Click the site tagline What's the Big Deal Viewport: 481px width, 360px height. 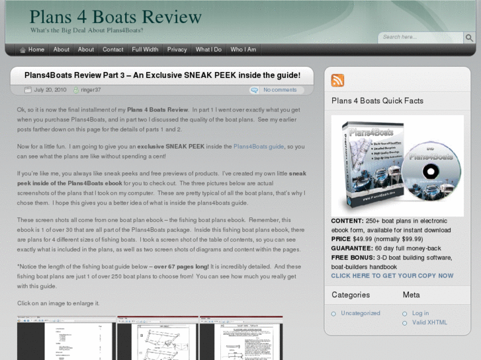click(x=87, y=30)
